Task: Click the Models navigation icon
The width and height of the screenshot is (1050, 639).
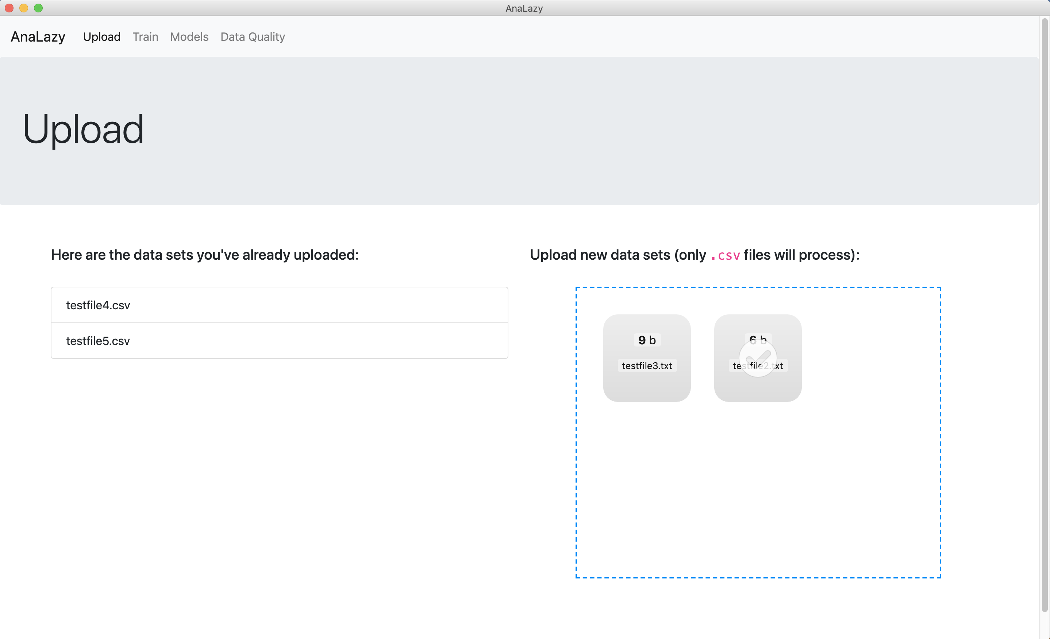Action: point(189,37)
